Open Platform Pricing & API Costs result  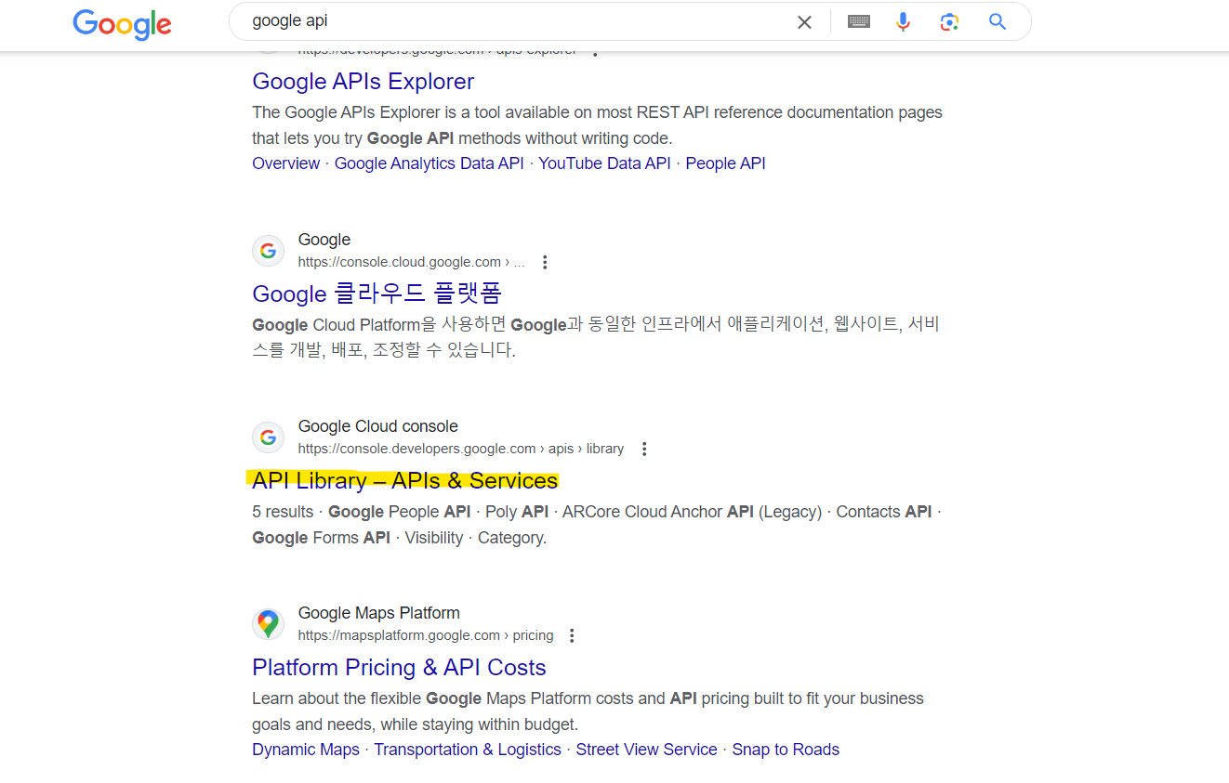tap(399, 667)
